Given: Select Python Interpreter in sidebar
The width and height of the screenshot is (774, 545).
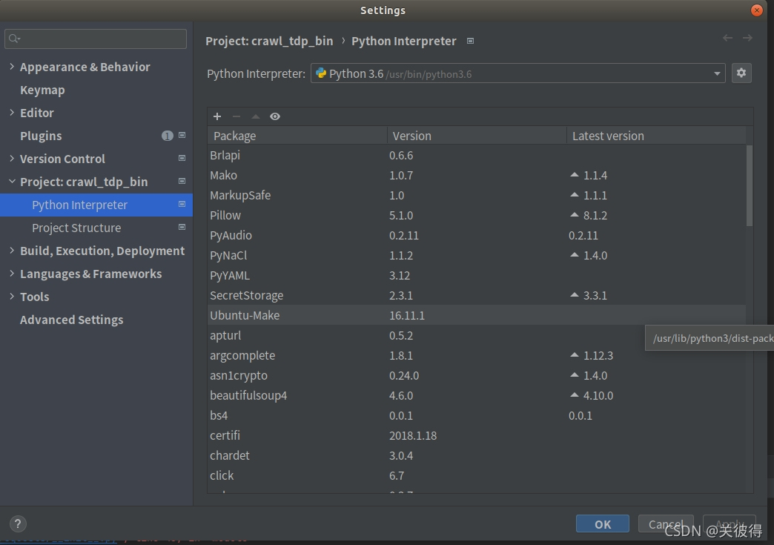Looking at the screenshot, I should [x=96, y=205].
